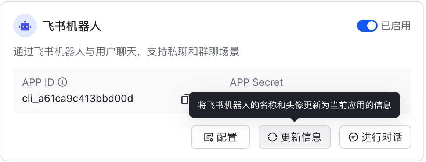Image resolution: width=426 pixels, height=162 pixels.
Task: Click the APP Secret label
Action: tap(256, 82)
